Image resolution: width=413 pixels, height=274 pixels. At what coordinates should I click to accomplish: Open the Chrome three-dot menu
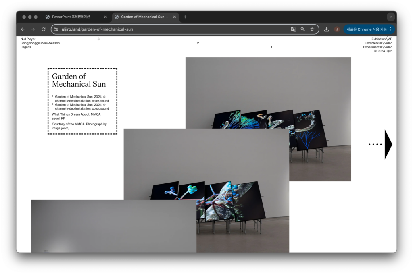390,29
